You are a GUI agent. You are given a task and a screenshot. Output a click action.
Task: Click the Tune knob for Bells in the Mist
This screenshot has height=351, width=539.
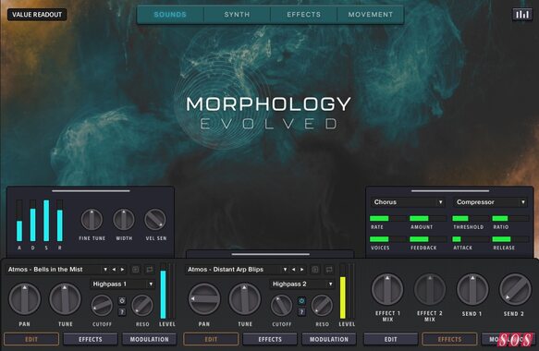[x=65, y=298]
